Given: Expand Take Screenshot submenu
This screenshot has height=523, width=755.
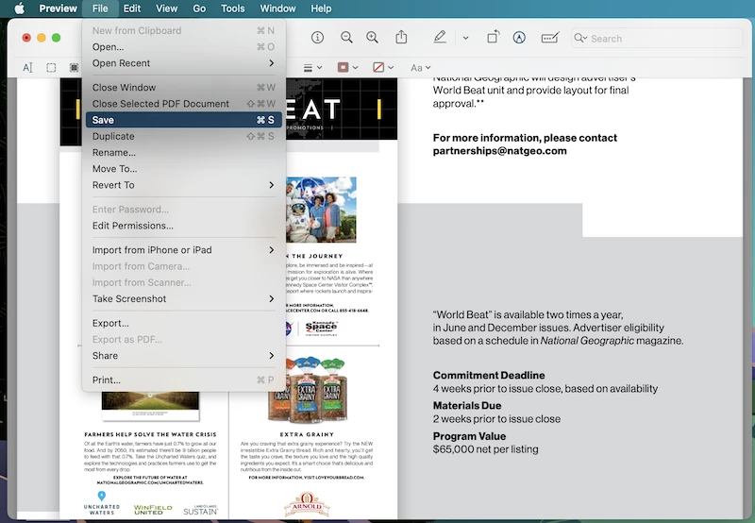Looking at the screenshot, I should point(183,299).
